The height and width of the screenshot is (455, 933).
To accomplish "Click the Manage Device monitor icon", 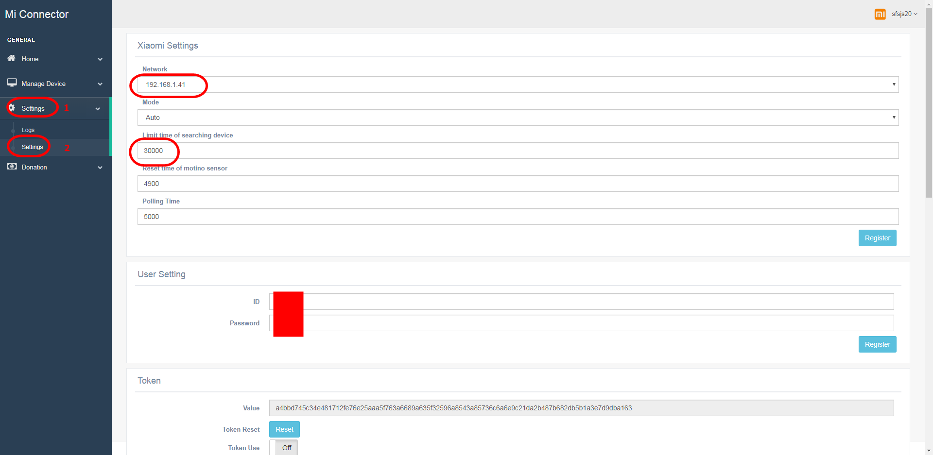I will pos(12,83).
